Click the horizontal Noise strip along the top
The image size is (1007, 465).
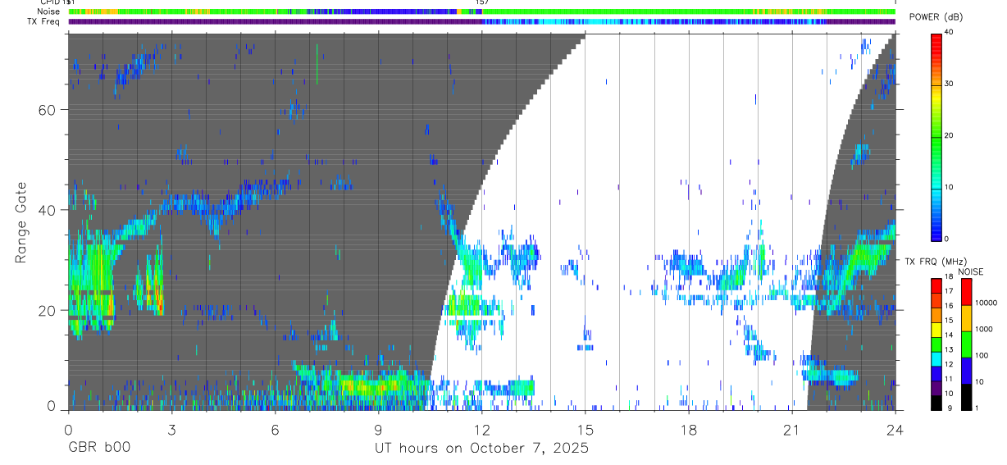click(481, 12)
